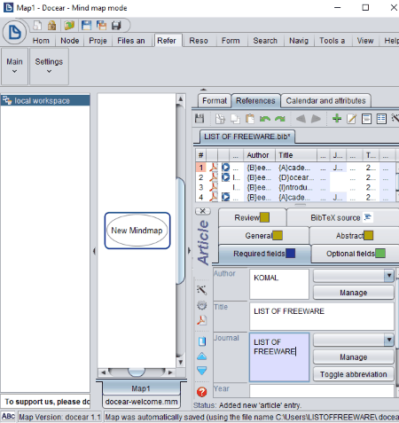Click the green undo arrow
The width and height of the screenshot is (399, 423).
coord(265,119)
